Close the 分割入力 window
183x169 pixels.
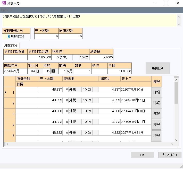(x=178, y=3)
